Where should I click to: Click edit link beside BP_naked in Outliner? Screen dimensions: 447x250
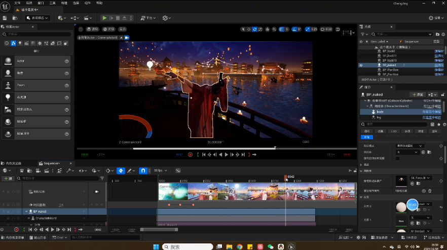click(439, 65)
